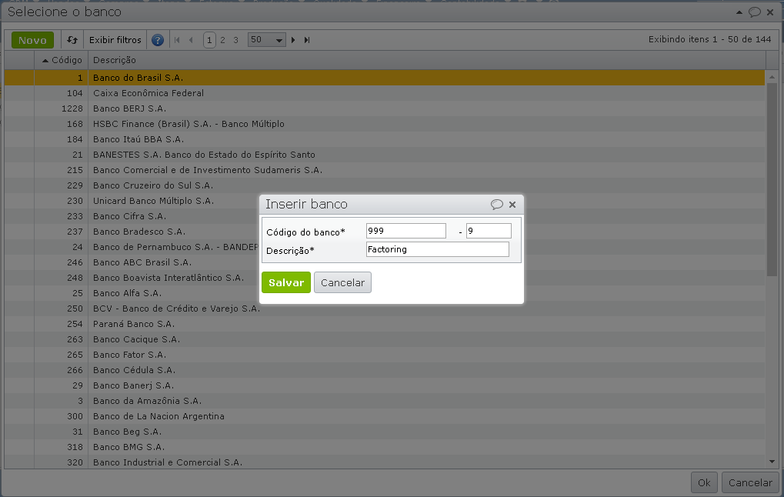Select row BANESTES S.A. Banco do Estado
The height and width of the screenshot is (497, 784).
click(x=385, y=155)
